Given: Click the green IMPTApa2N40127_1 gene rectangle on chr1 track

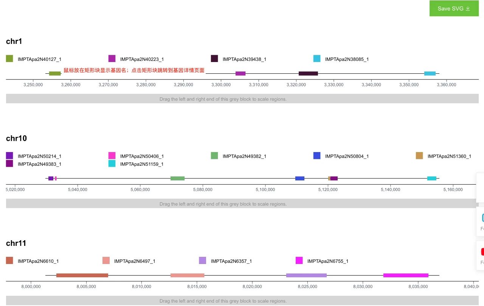Looking at the screenshot, I should 55,73.
